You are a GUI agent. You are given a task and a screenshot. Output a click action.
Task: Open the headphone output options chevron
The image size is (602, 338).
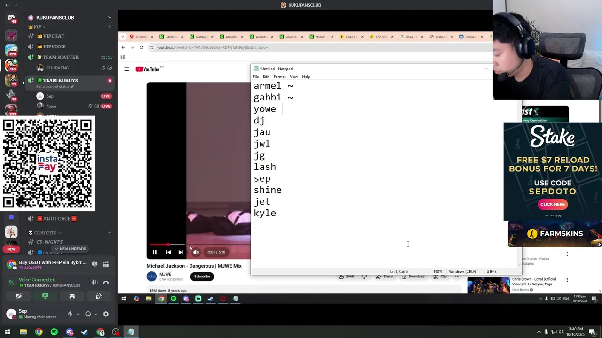point(96,314)
